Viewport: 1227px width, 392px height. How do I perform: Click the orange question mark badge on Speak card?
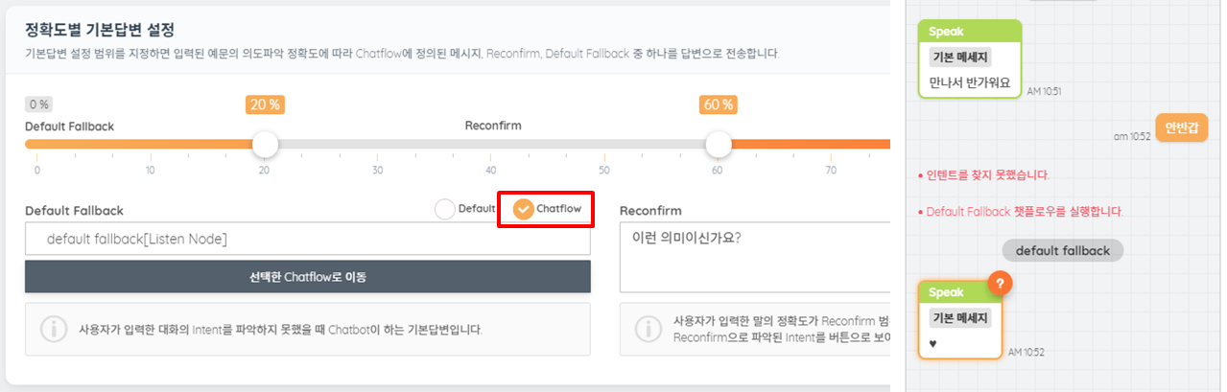coord(1001,283)
